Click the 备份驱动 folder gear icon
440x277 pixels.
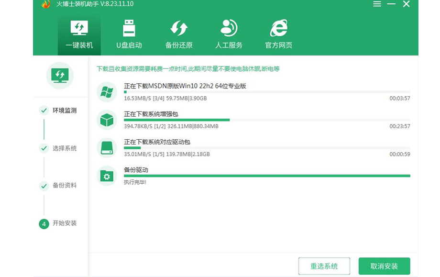tap(107, 176)
